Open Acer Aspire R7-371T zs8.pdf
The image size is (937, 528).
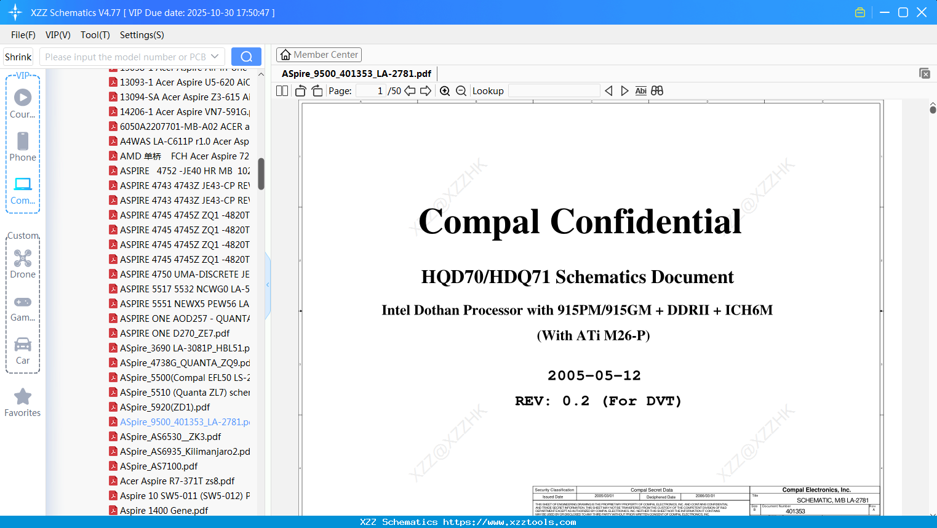[x=172, y=481]
